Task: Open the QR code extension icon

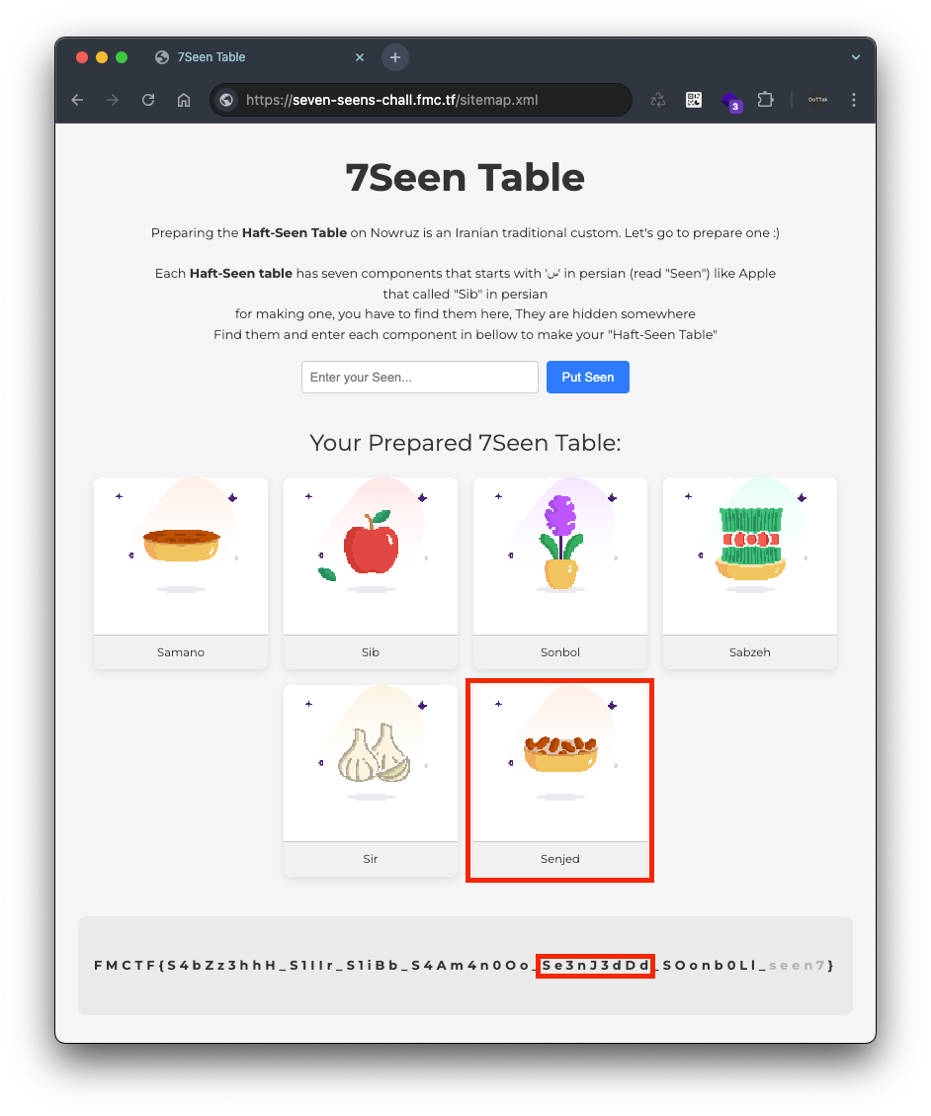Action: coord(693,101)
